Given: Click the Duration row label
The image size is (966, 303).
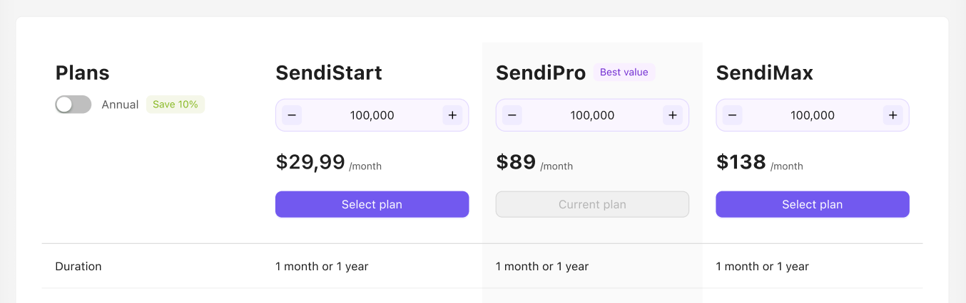Looking at the screenshot, I should [78, 267].
